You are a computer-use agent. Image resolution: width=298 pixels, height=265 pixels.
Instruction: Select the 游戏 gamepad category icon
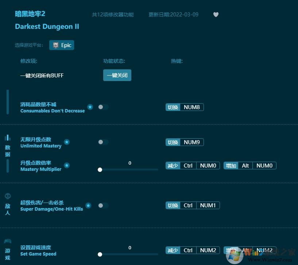8,241
